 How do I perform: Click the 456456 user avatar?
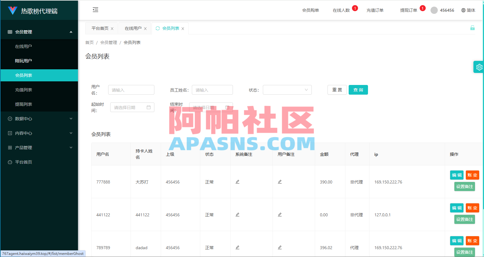click(x=434, y=10)
